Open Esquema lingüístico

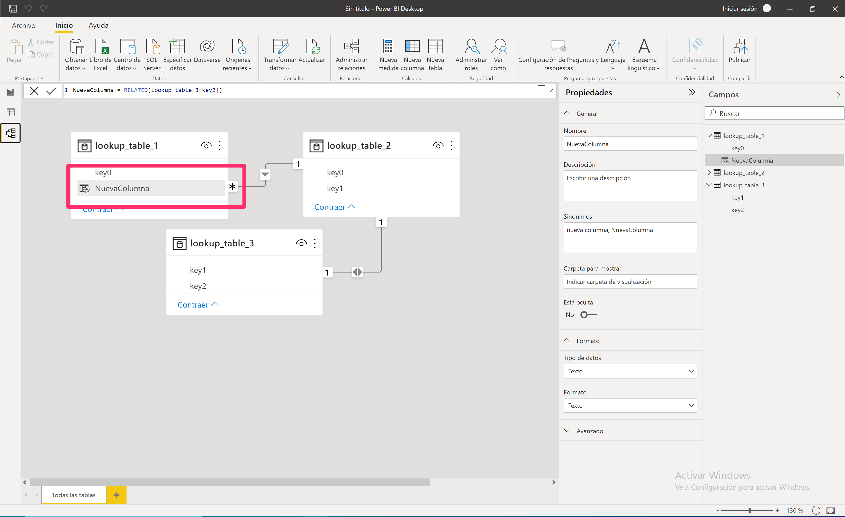pos(644,55)
